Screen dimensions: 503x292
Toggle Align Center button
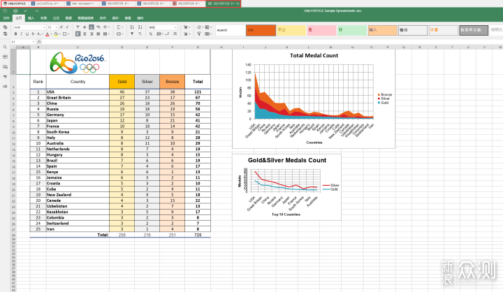(85, 34)
